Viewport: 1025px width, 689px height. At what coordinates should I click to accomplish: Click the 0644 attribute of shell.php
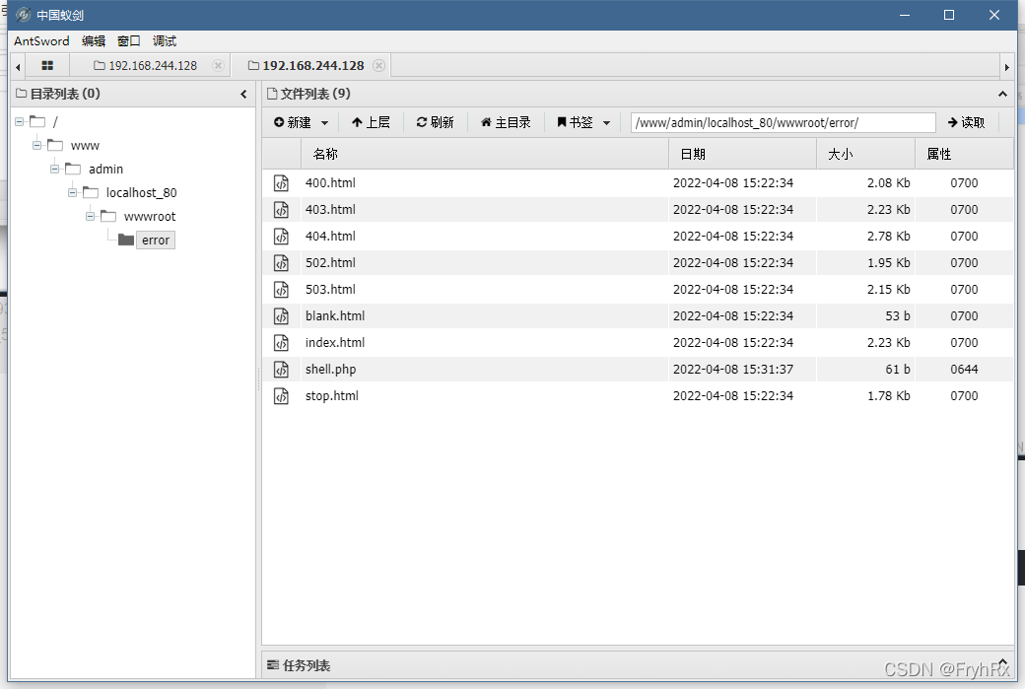964,370
